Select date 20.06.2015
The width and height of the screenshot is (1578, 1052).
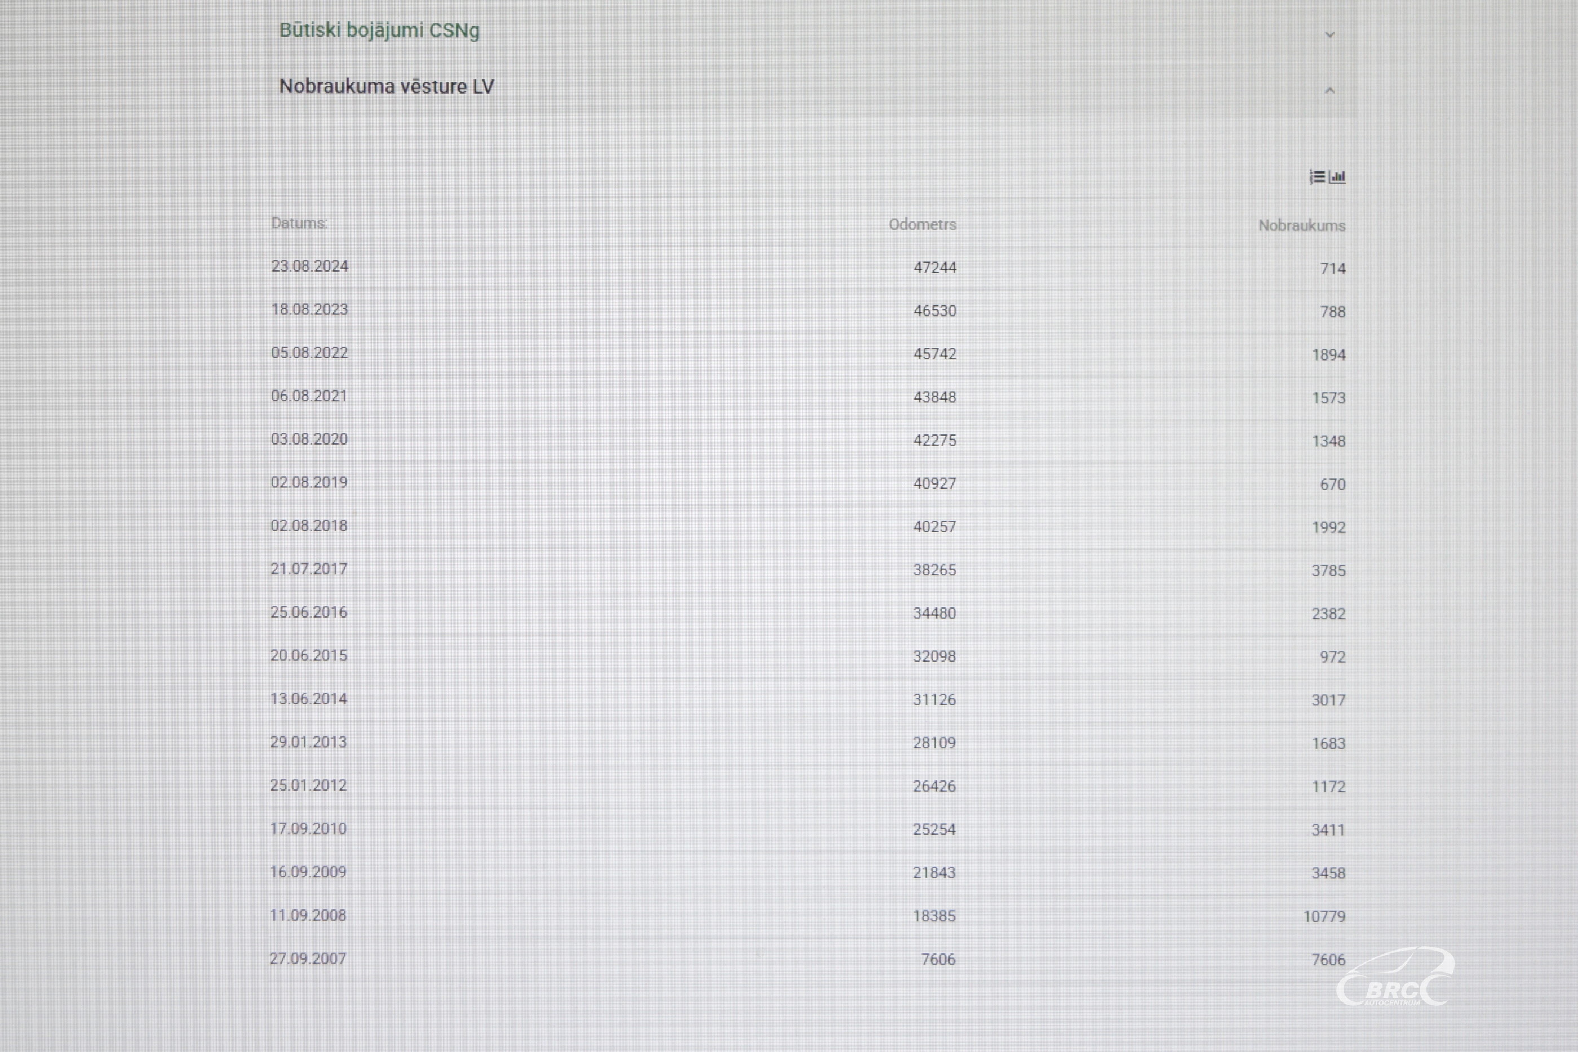pos(309,655)
